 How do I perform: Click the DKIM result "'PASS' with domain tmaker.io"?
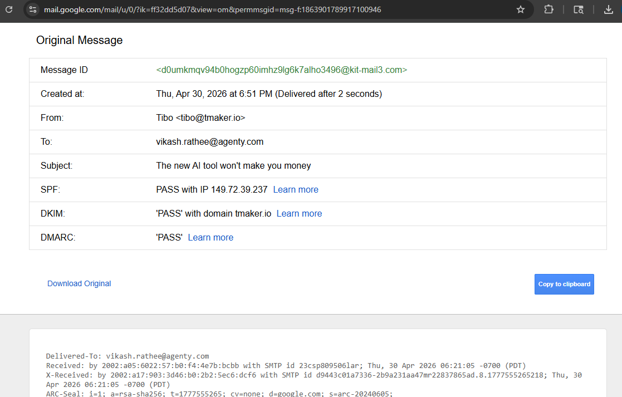(213, 213)
